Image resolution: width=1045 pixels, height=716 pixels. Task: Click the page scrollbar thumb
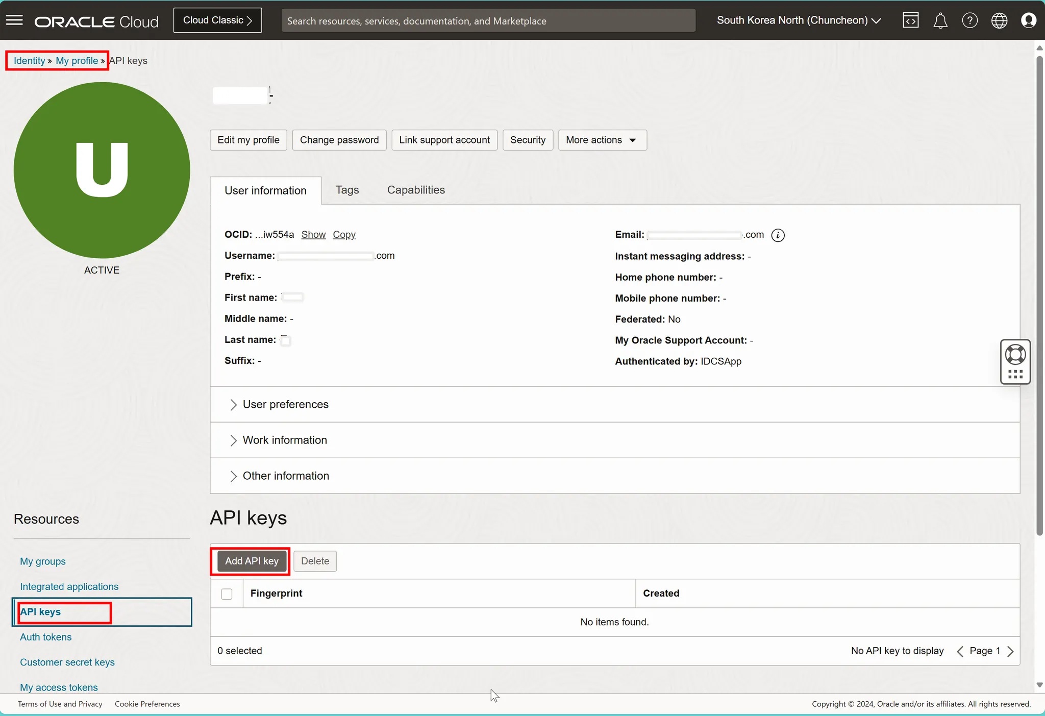(1039, 296)
